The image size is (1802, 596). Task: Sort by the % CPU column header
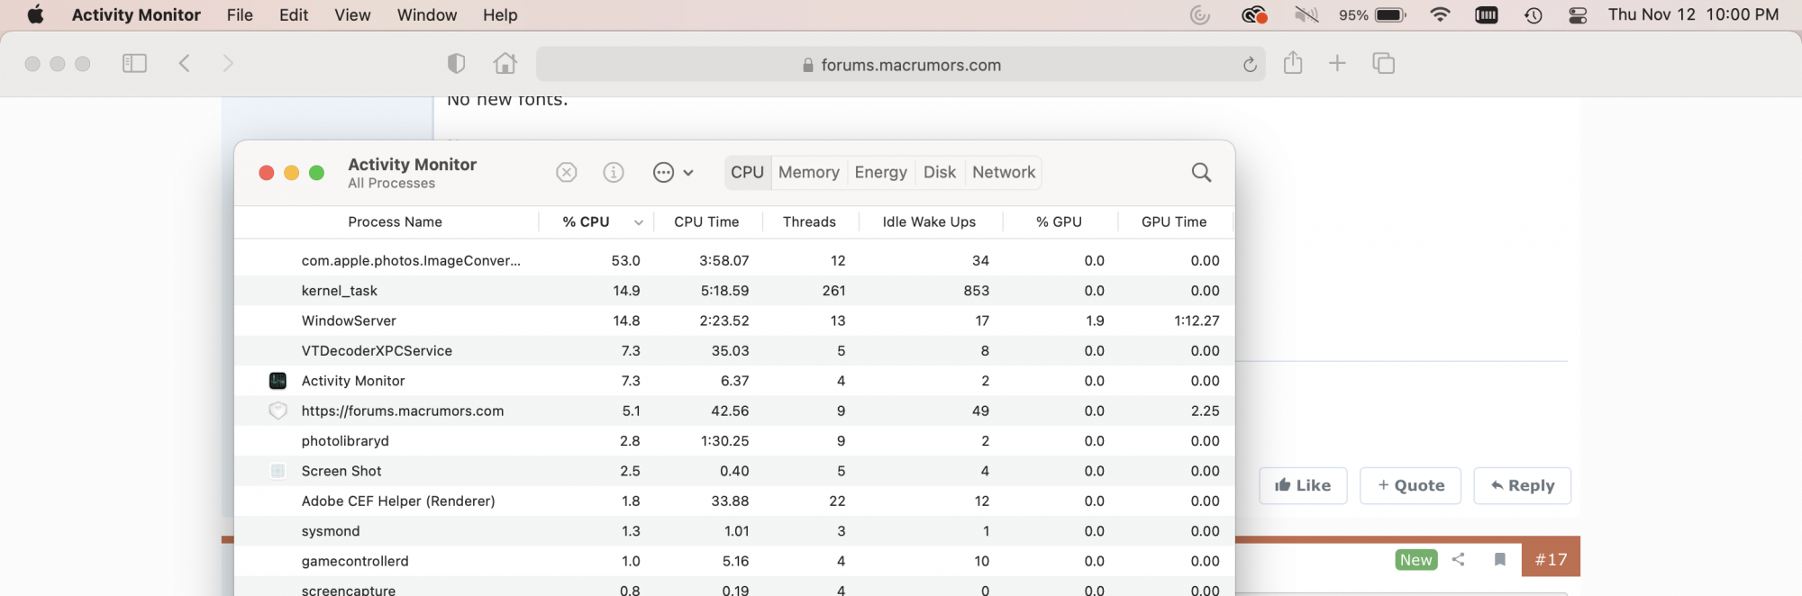(x=596, y=221)
